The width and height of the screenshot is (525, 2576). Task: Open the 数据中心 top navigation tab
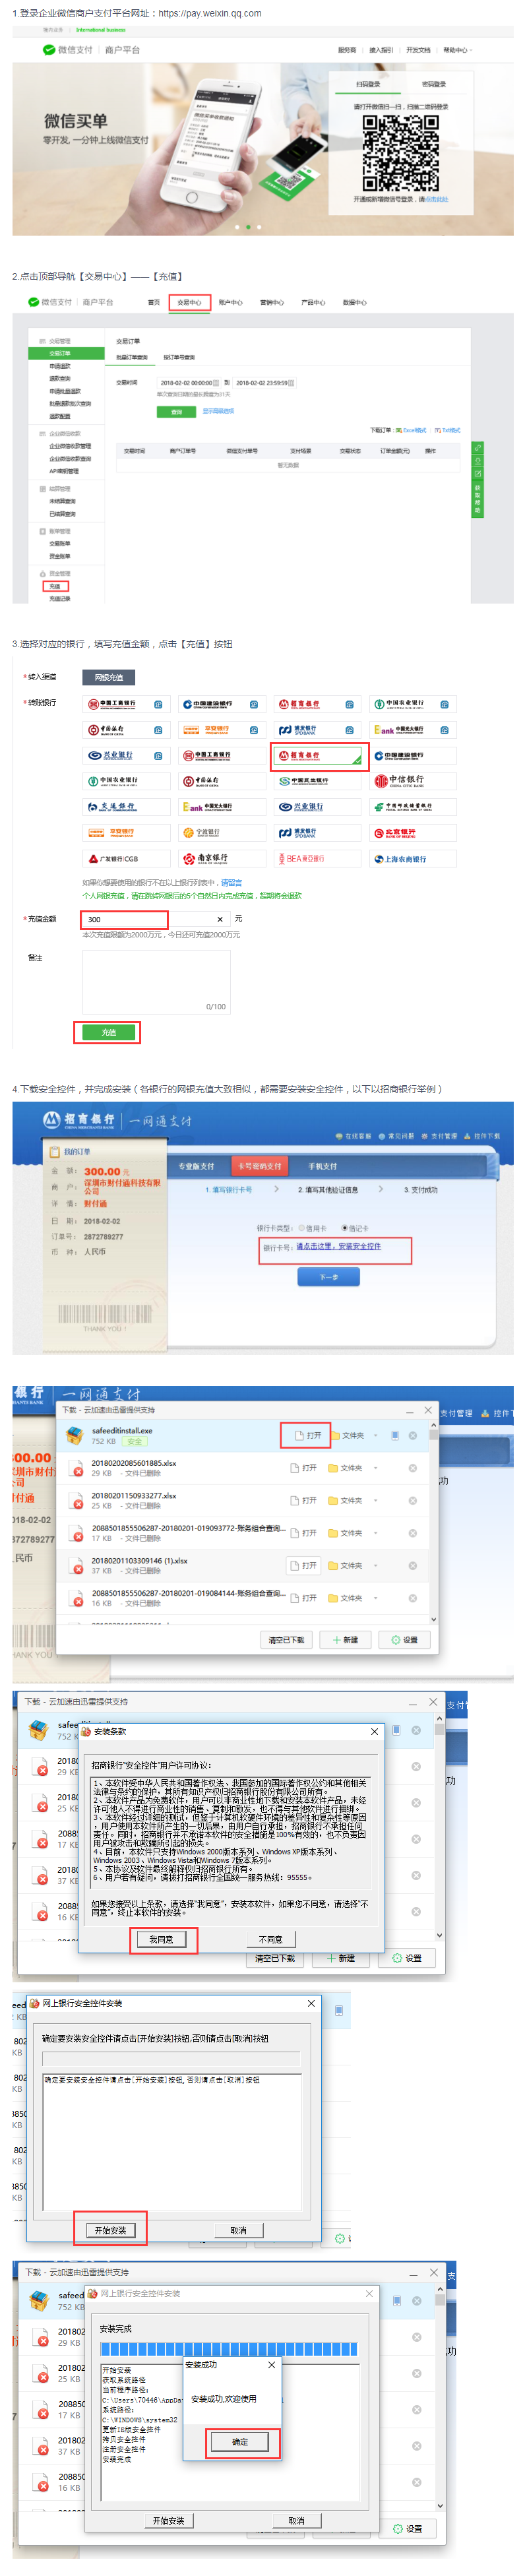click(x=355, y=302)
